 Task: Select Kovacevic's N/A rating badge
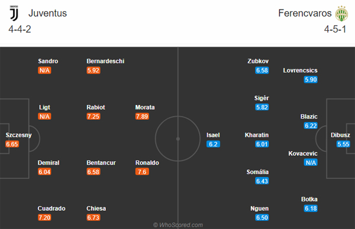(x=311, y=163)
